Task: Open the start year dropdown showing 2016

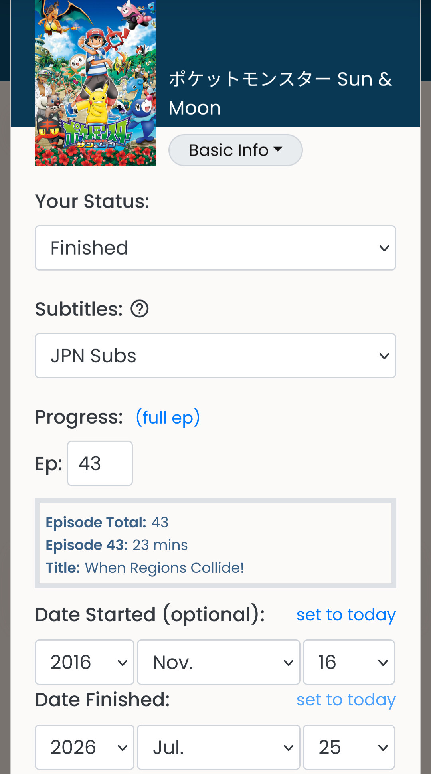Action: [85, 662]
